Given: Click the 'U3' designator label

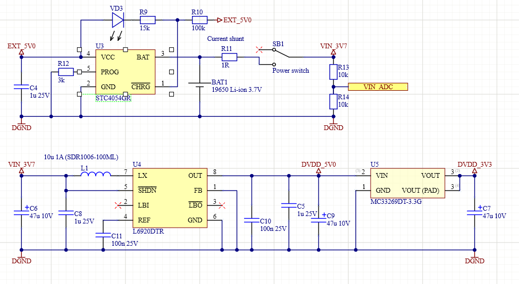Looking at the screenshot, I should 99,46.
